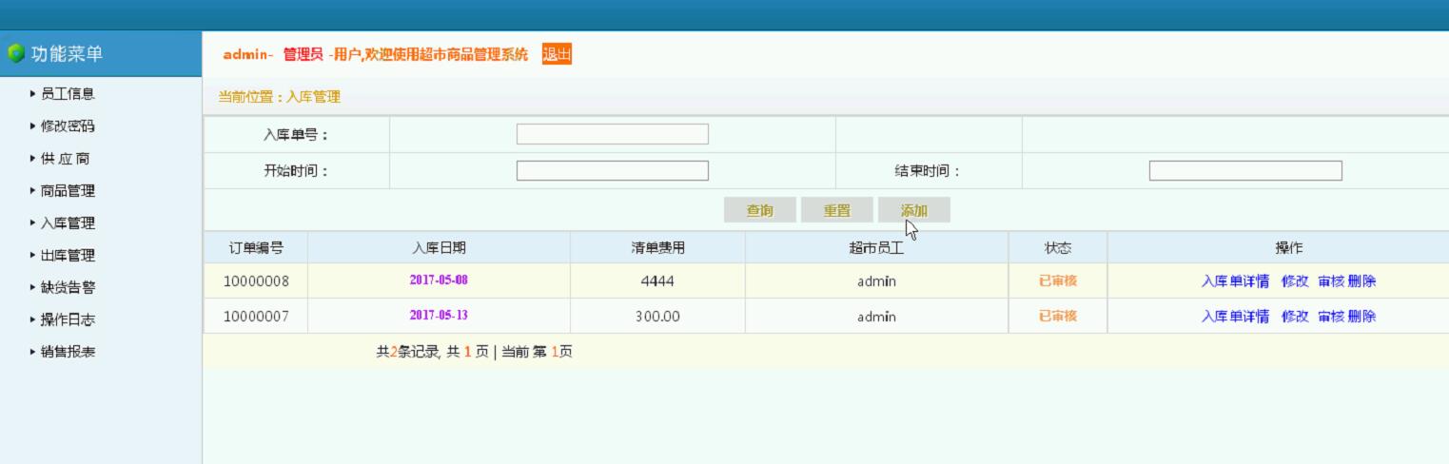
Task: Open 供应商 menu item
Action: (66, 159)
